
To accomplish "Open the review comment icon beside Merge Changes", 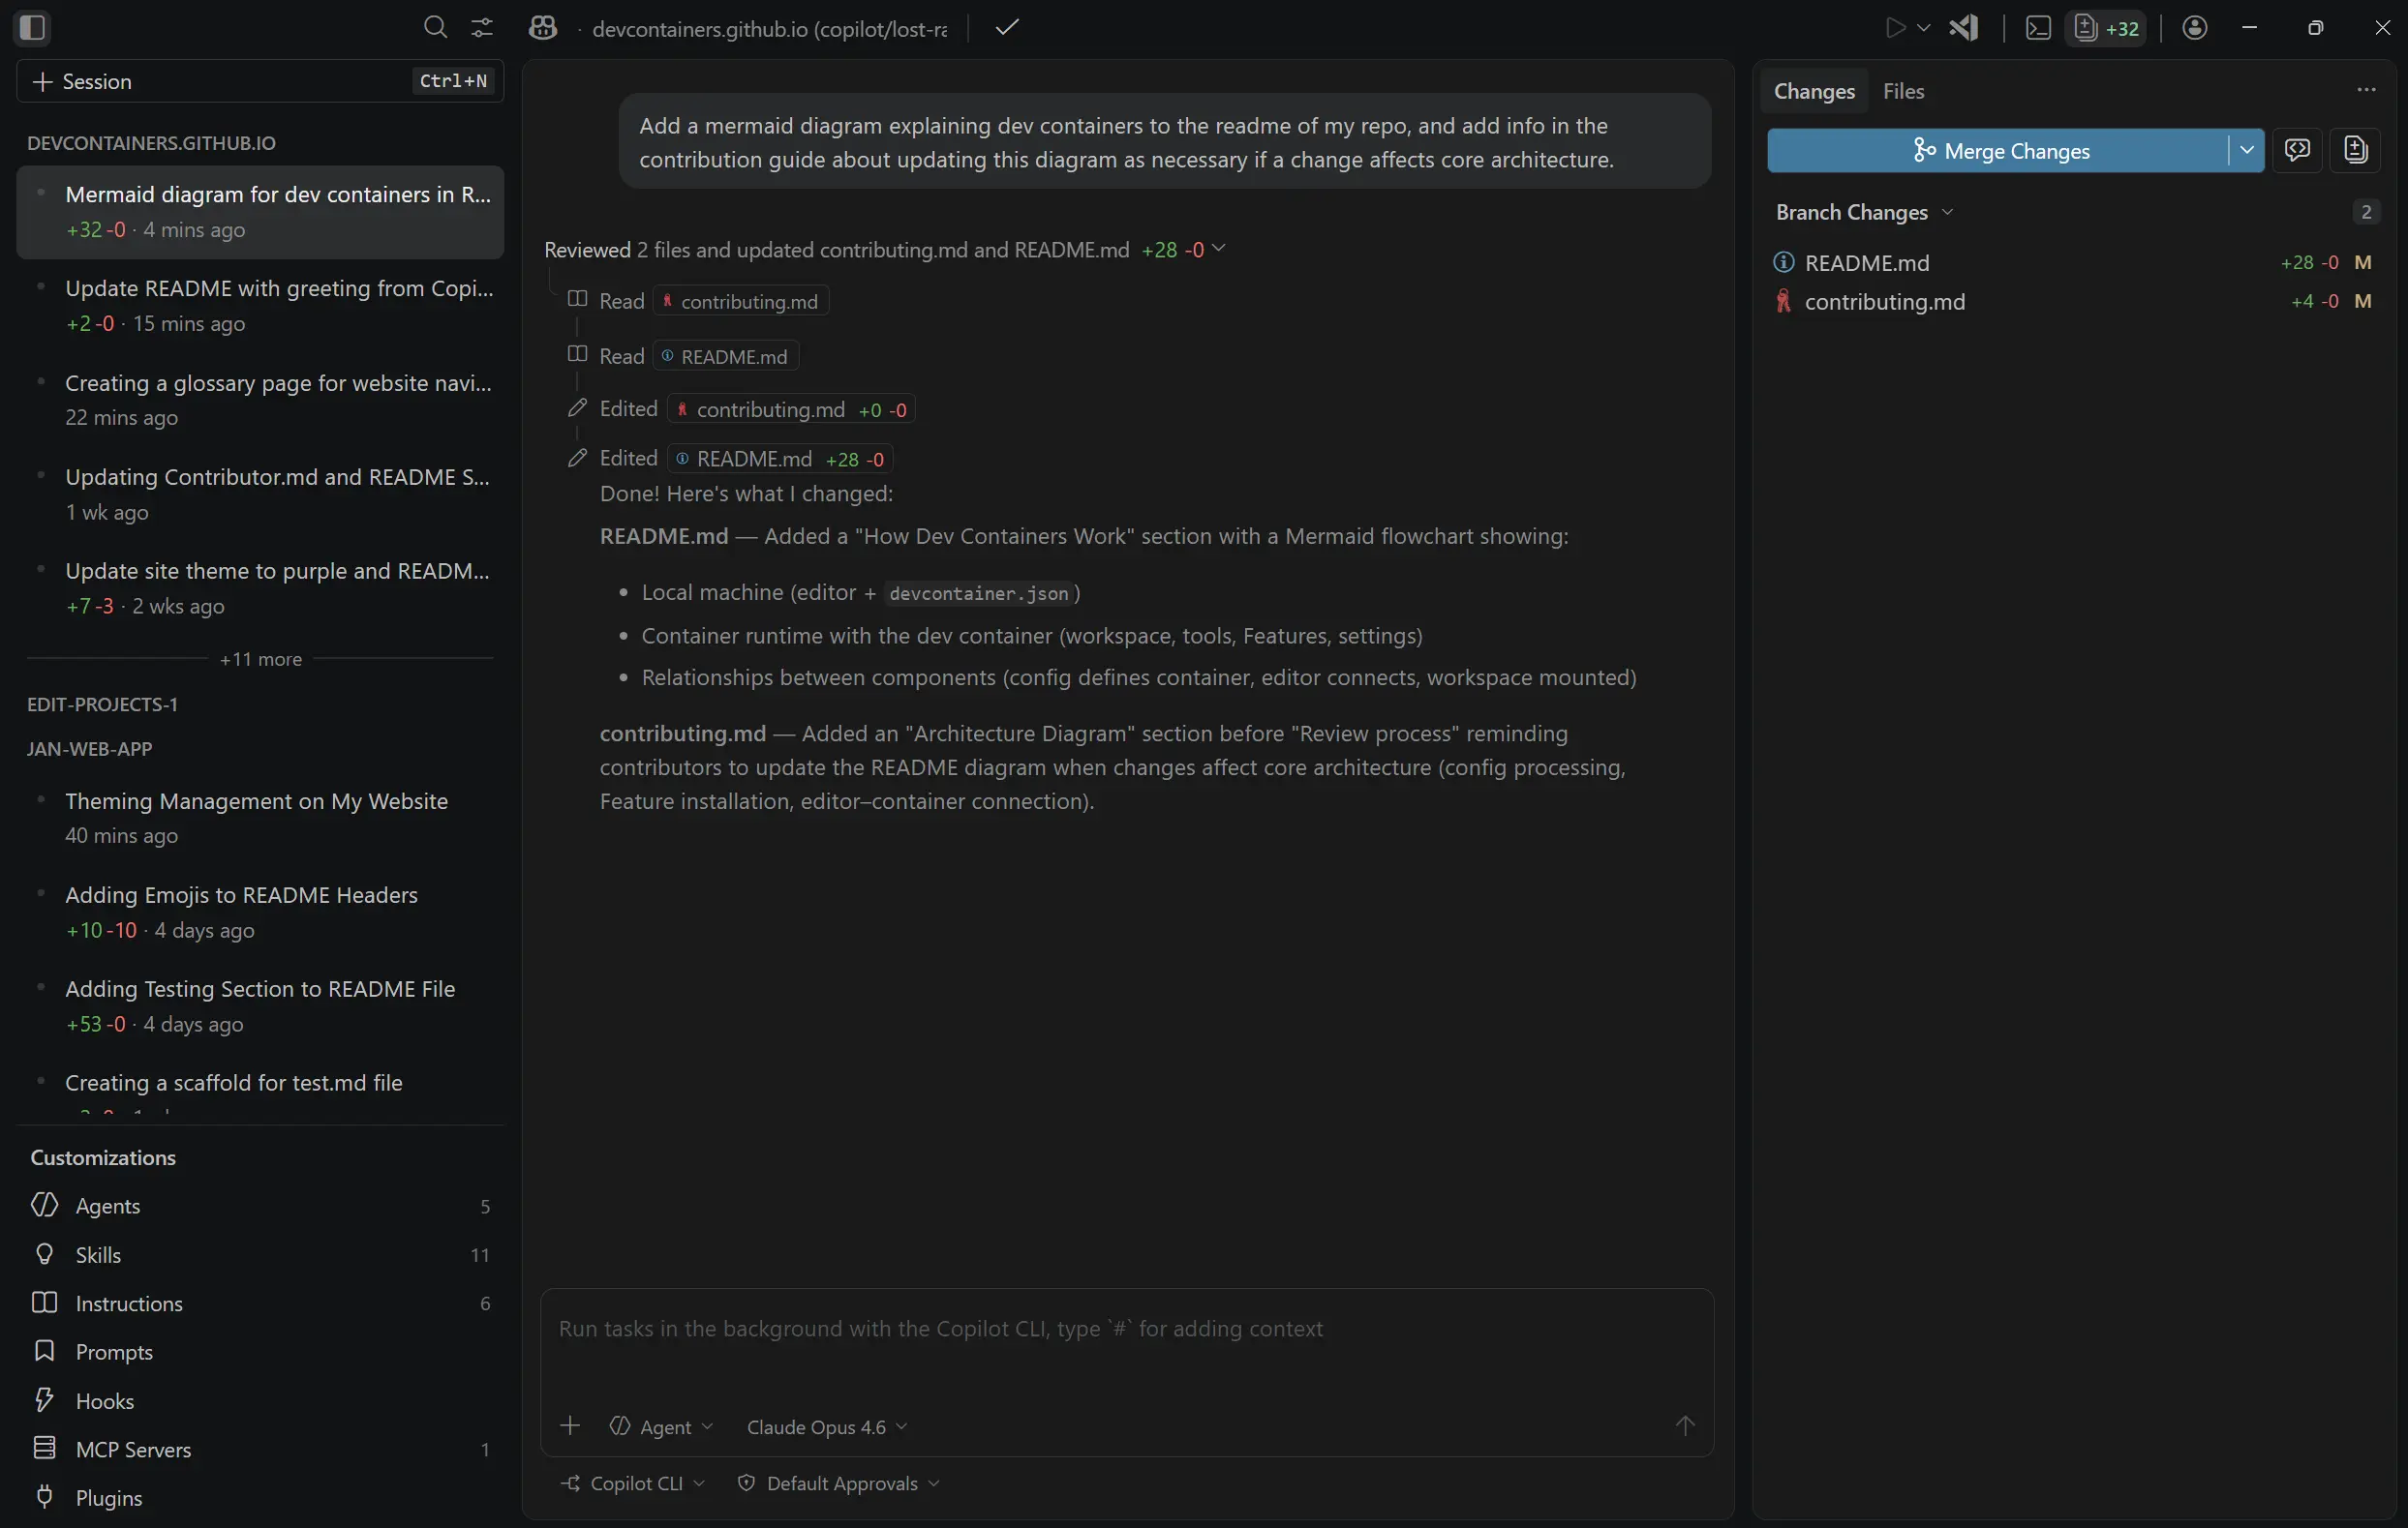I will point(2298,150).
